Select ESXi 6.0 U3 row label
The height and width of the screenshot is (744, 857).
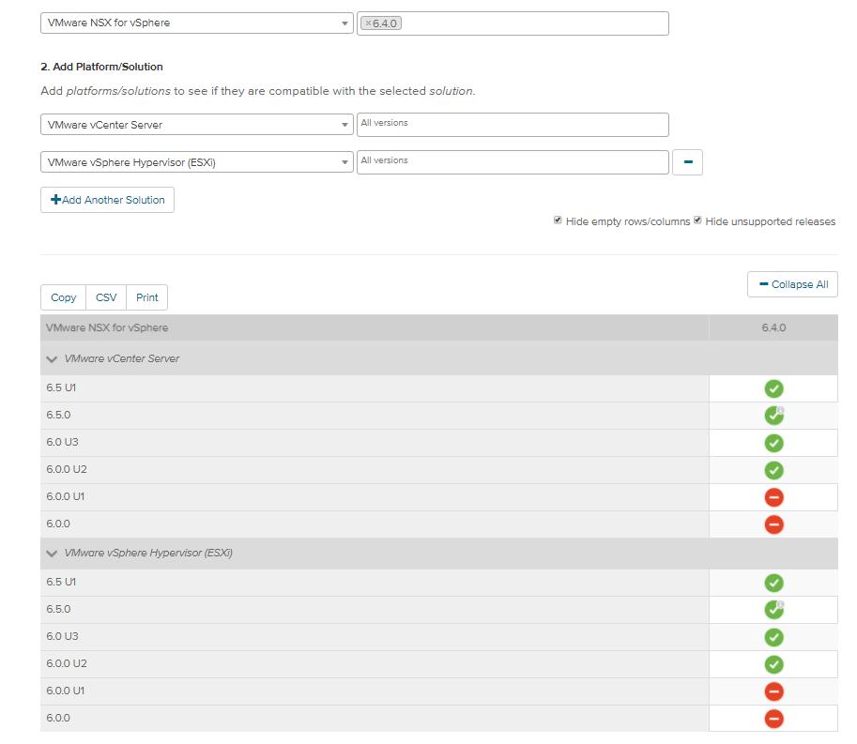point(62,637)
